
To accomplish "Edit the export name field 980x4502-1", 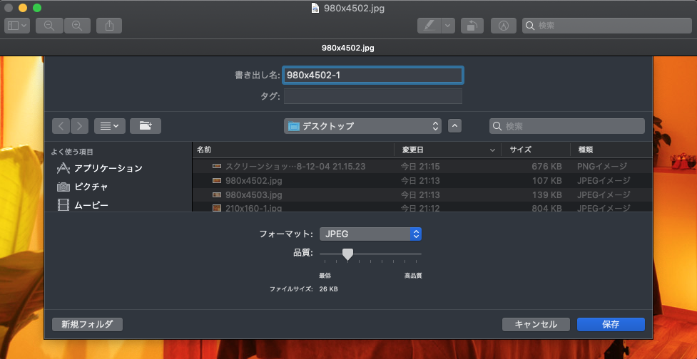I will [373, 76].
